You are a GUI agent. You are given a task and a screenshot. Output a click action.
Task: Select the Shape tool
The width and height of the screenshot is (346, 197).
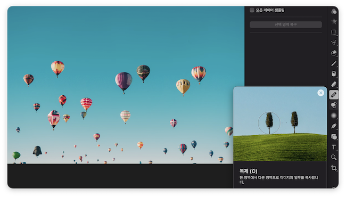(x=334, y=137)
